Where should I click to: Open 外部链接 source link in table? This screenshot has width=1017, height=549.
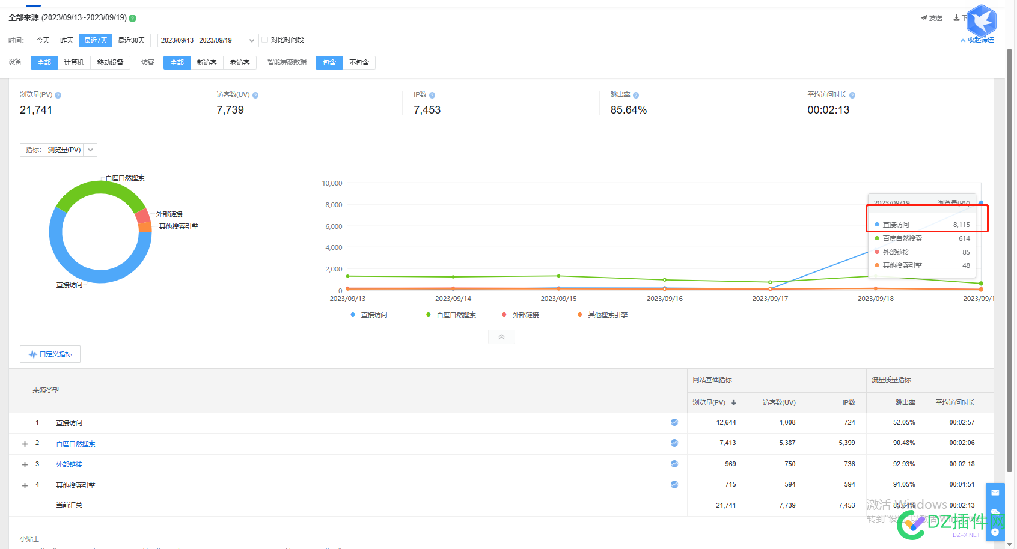click(x=69, y=464)
